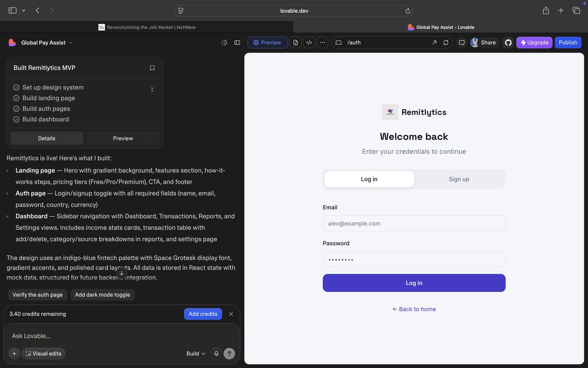
Task: Activate the microphone voice input
Action: (216, 353)
